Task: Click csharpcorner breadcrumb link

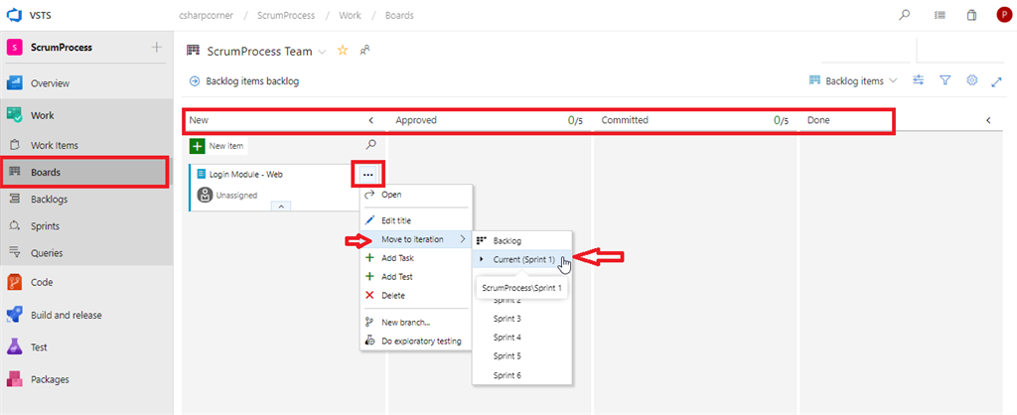Action: point(205,15)
